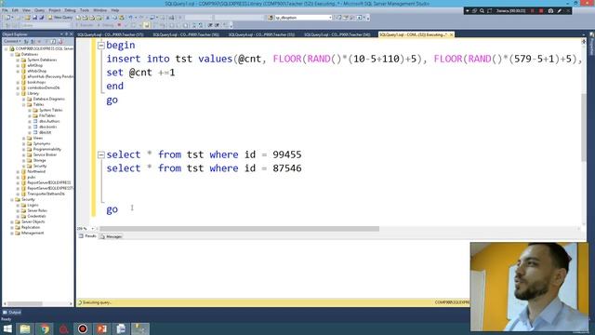Open the Window menu
Screen dimensions: 595x335
tap(99, 10)
